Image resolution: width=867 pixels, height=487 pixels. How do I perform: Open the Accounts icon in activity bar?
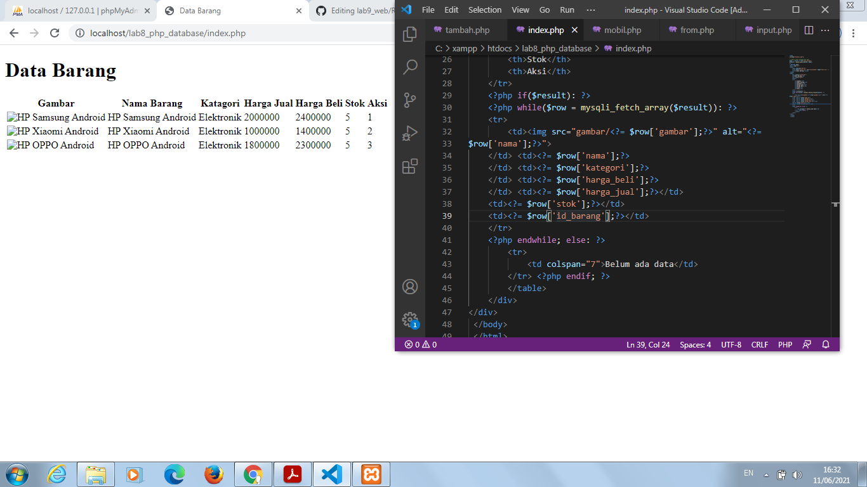[410, 287]
